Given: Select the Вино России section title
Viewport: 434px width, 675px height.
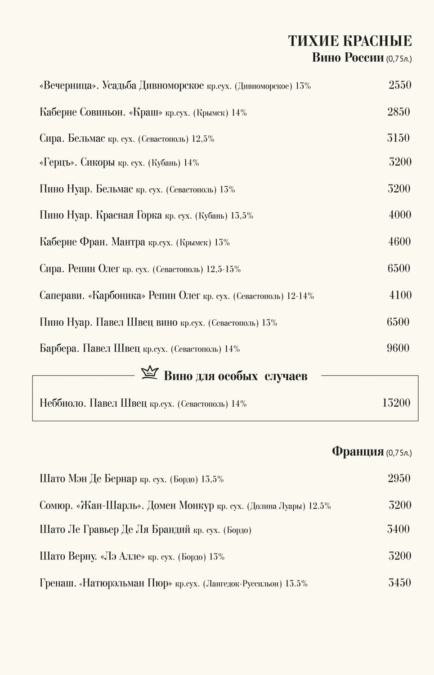Looking at the screenshot, I should (x=348, y=58).
